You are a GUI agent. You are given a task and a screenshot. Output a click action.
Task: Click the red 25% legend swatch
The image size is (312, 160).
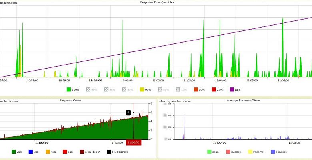click(x=214, y=90)
